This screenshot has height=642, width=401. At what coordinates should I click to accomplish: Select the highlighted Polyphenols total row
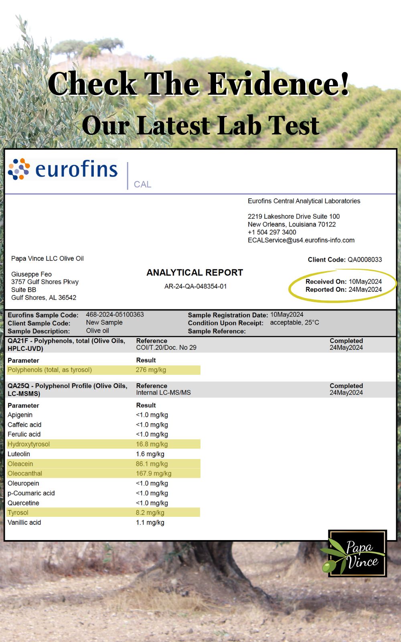pyautogui.click(x=103, y=370)
